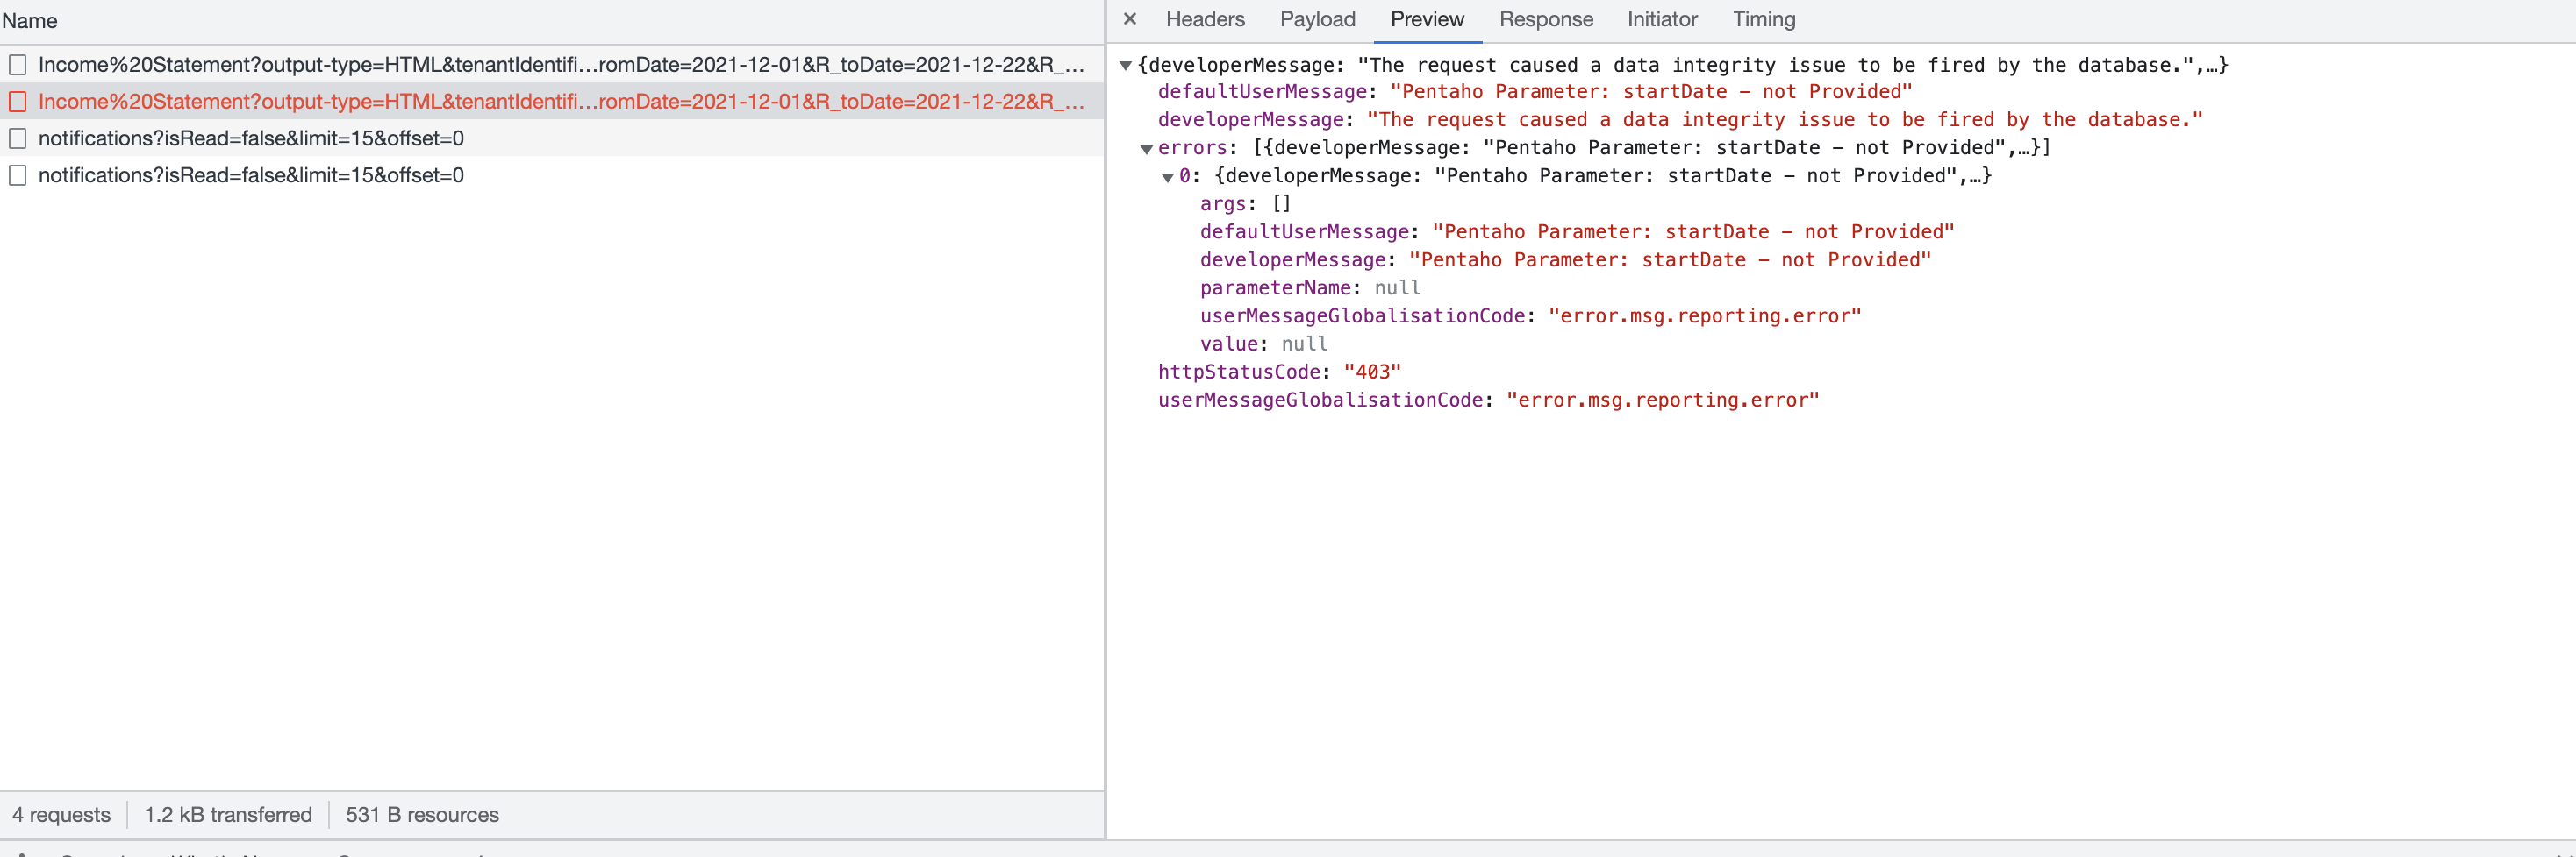This screenshot has width=2576, height=857.
Task: Collapse error item 0
Action: 1167,176
